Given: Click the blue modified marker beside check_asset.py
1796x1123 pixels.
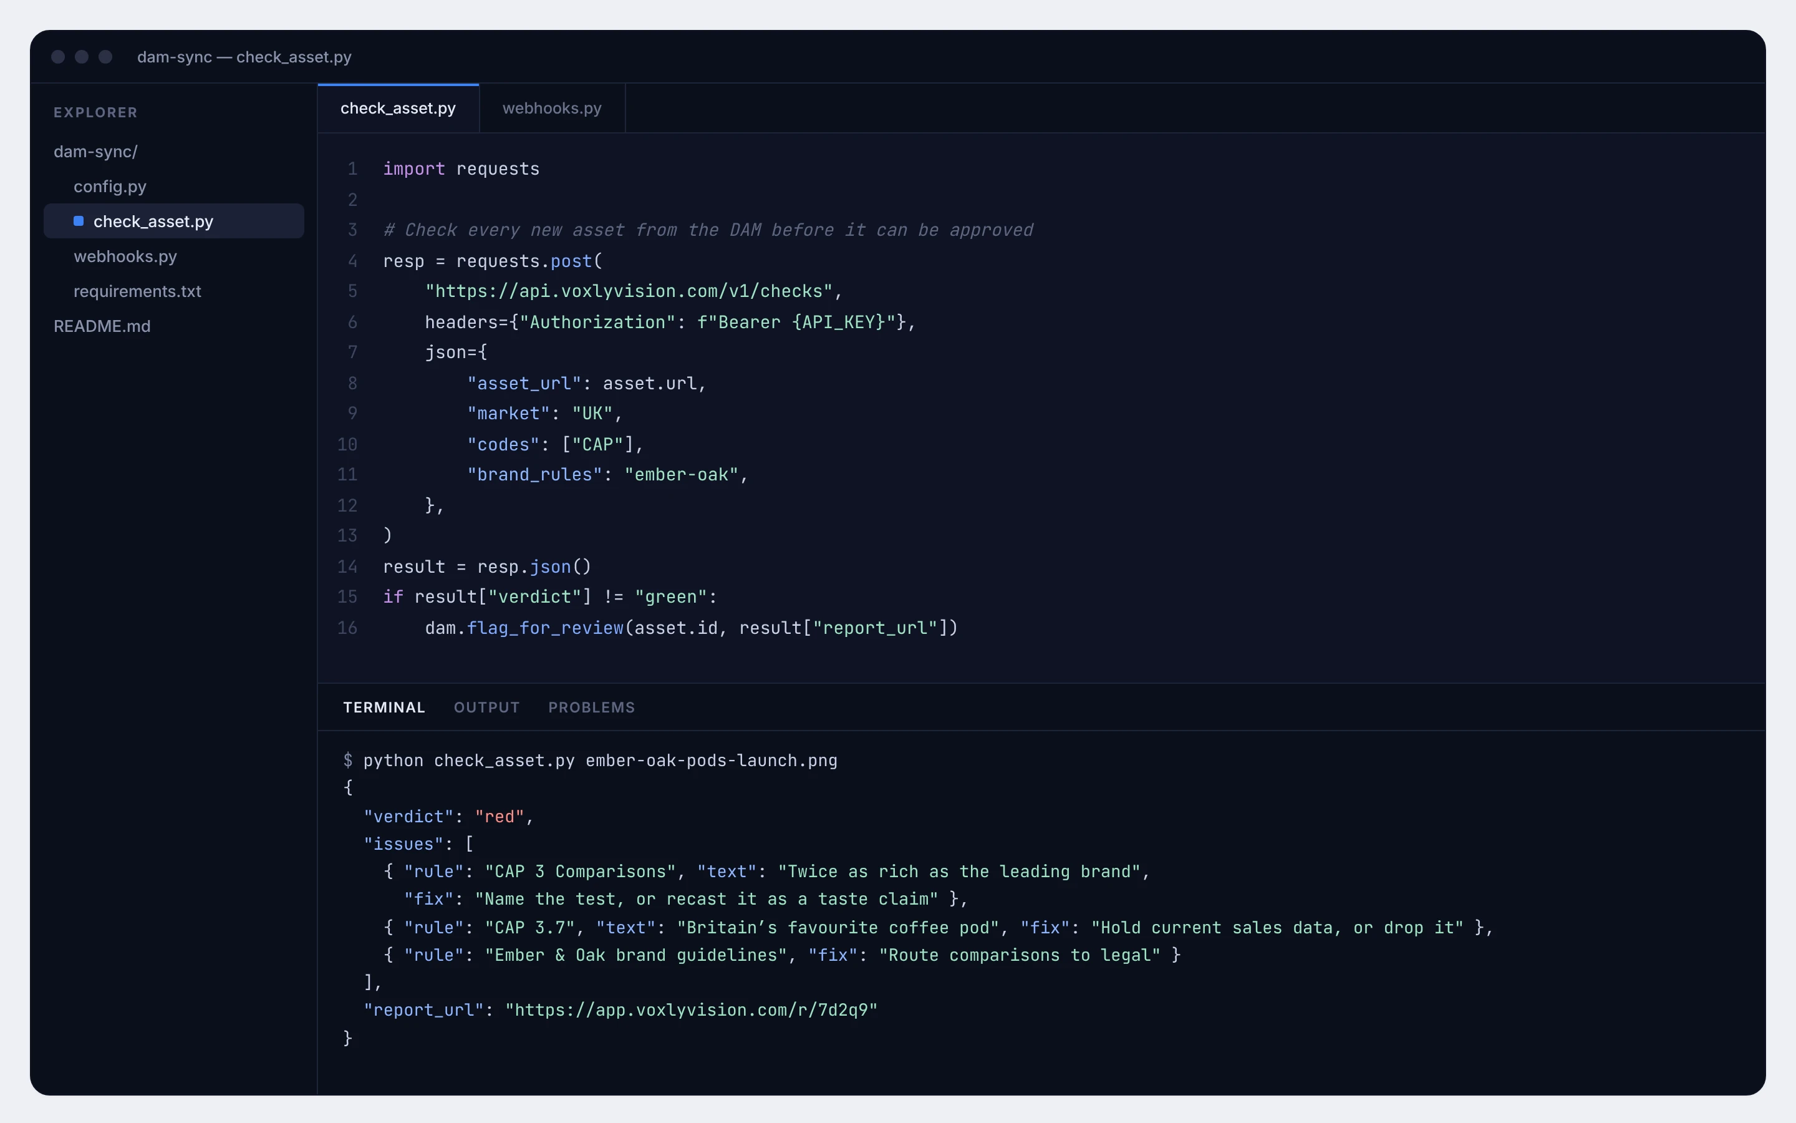Looking at the screenshot, I should [x=79, y=221].
